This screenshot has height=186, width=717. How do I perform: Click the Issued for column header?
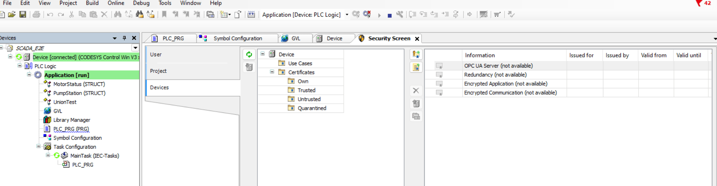585,55
